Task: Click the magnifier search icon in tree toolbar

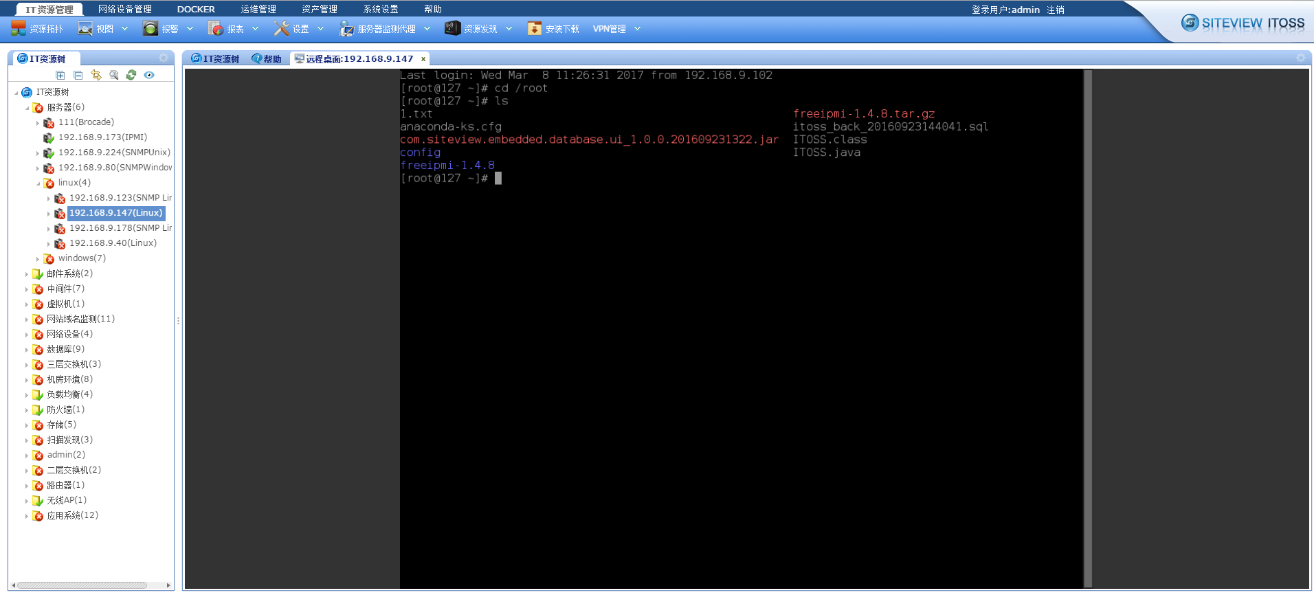Action: tap(114, 76)
